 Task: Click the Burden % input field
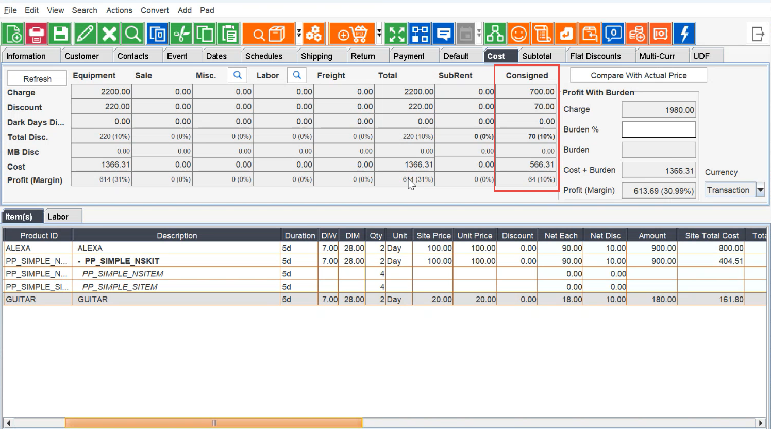click(x=658, y=129)
